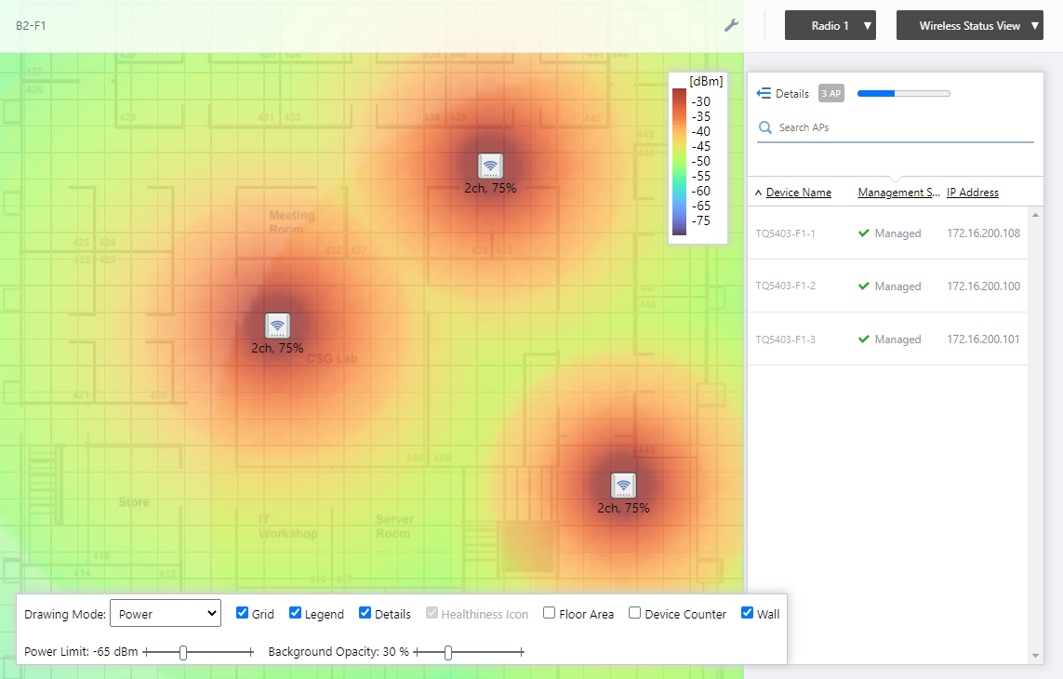Open the Radio 1 dropdown

830,26
